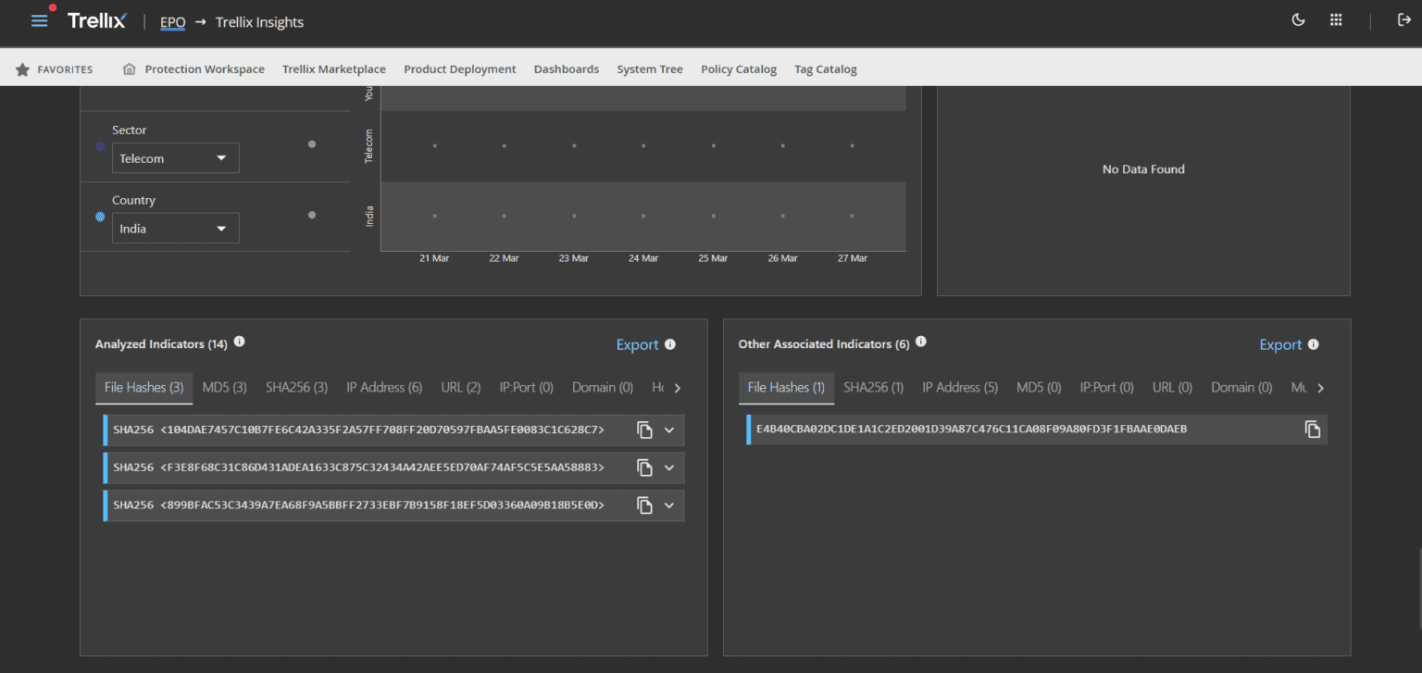The image size is (1422, 673).
Task: Open the apps grid menu
Action: coord(1336,19)
